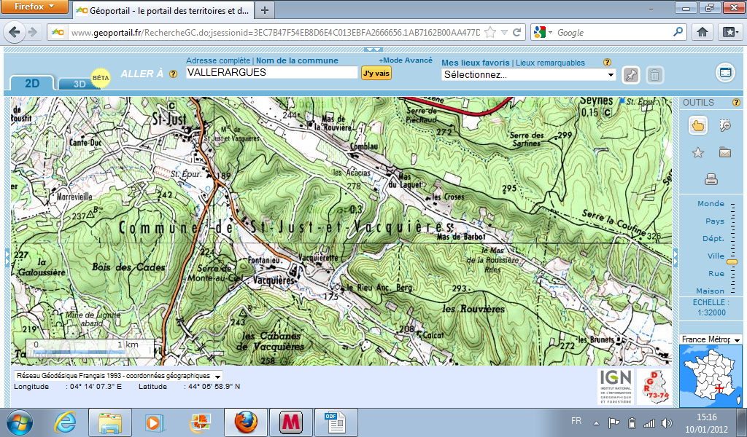
Task: Click the pin favorite place icon
Action: click(x=631, y=75)
